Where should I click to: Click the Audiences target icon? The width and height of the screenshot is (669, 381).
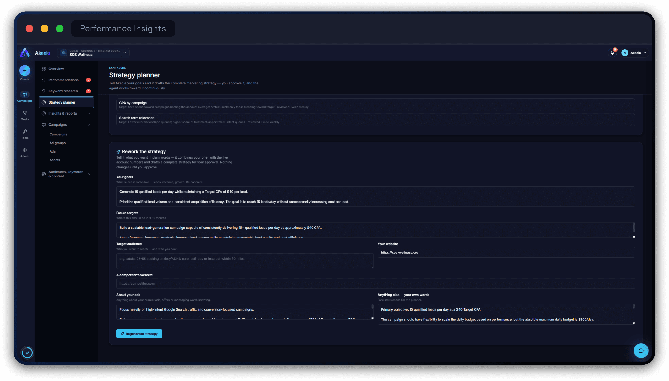pos(43,174)
